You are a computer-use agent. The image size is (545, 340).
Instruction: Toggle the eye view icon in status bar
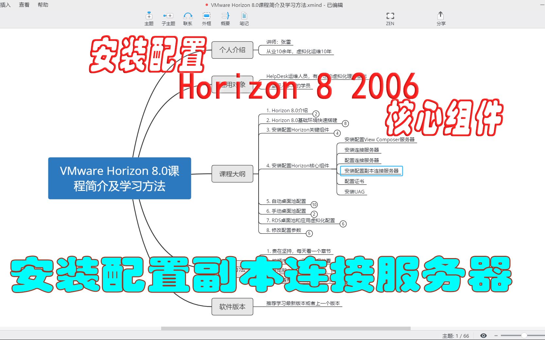point(484,335)
